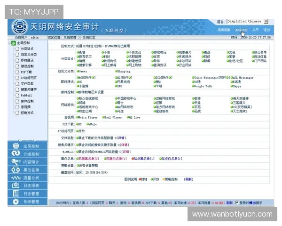Open the 站点白名单[1] link

tap(172, 159)
